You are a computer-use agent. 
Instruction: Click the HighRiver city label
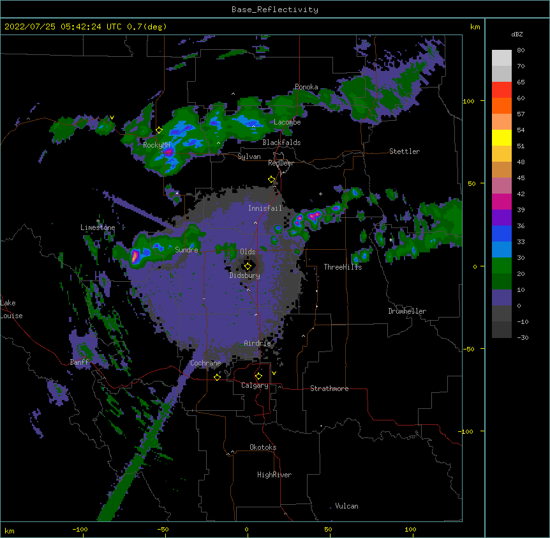click(274, 475)
